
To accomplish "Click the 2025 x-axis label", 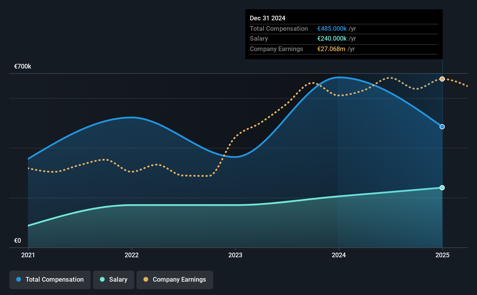I will click(442, 255).
